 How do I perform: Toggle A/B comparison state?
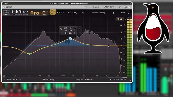point(70,13)
